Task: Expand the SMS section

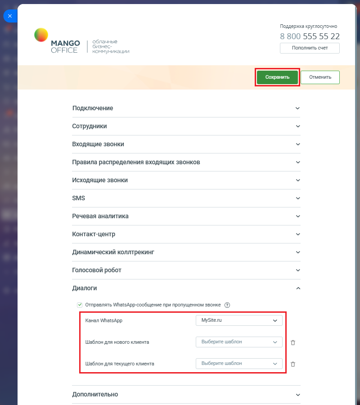Action: [186, 198]
